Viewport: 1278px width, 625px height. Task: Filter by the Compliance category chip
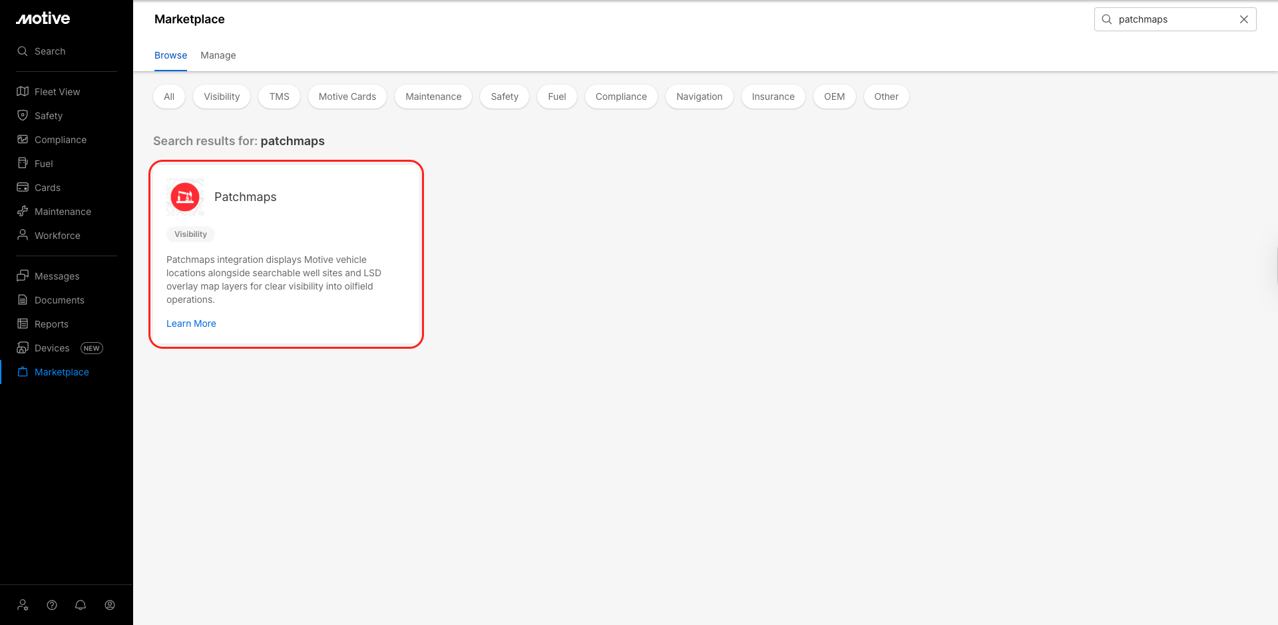click(x=621, y=97)
